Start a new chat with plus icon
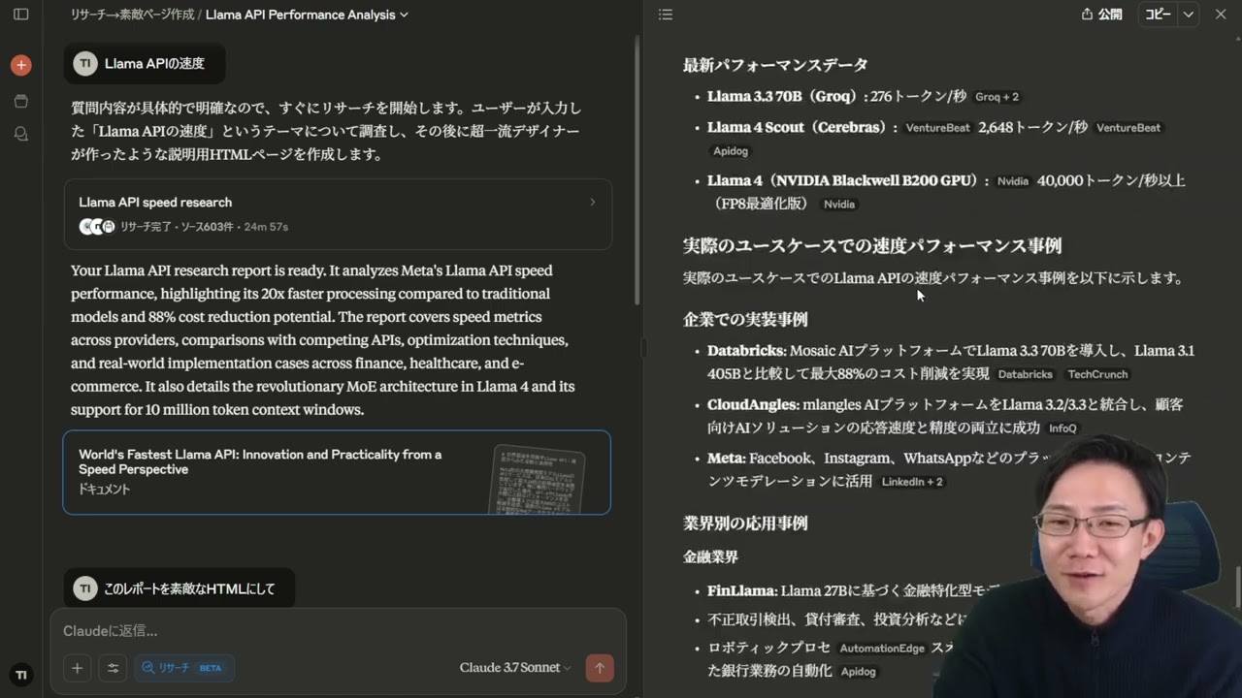The width and height of the screenshot is (1242, 698). pyautogui.click(x=20, y=65)
